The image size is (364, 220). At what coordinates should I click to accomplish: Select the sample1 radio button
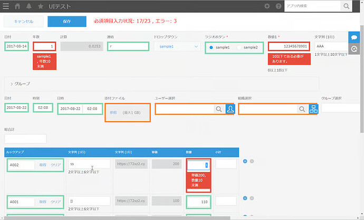coord(212,47)
